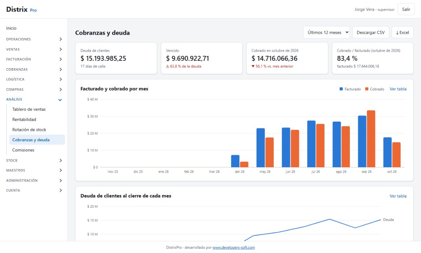
Task: Click the '17 días de calle' text
Action: (93, 66)
